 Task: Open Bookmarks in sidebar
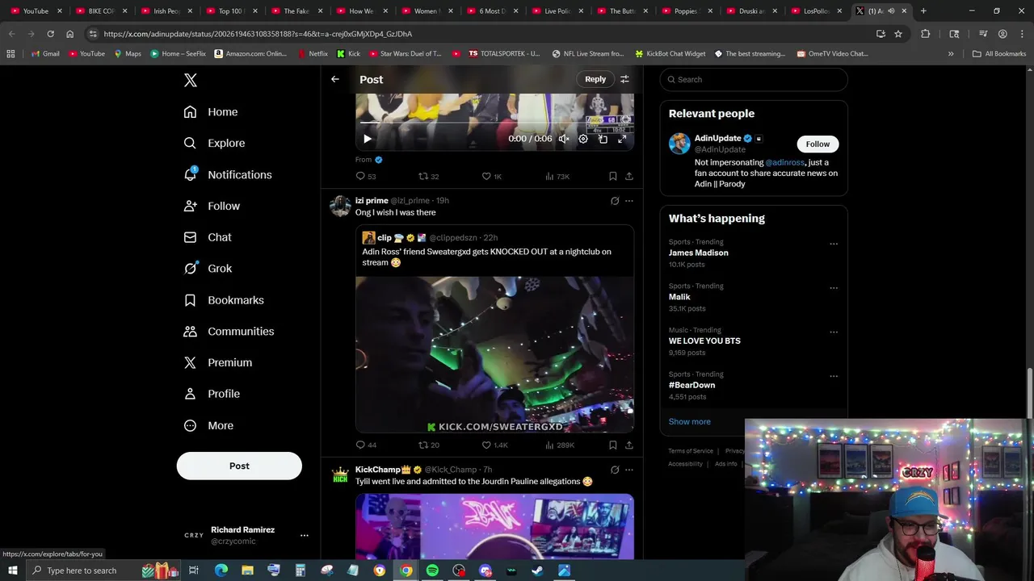[225, 300]
